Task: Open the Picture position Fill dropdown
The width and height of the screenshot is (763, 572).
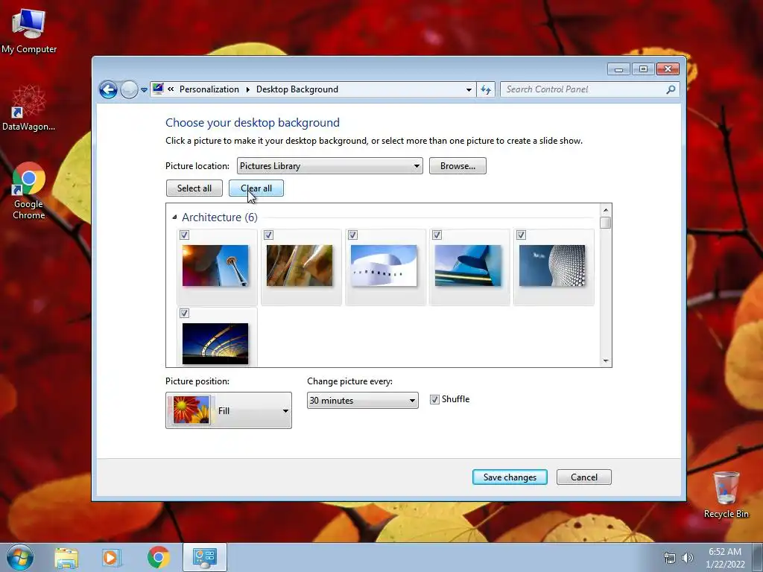Action: 229,410
